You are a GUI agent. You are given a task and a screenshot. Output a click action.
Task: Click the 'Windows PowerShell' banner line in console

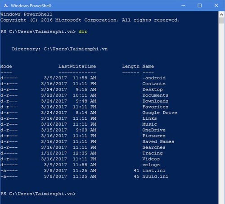click(26, 14)
